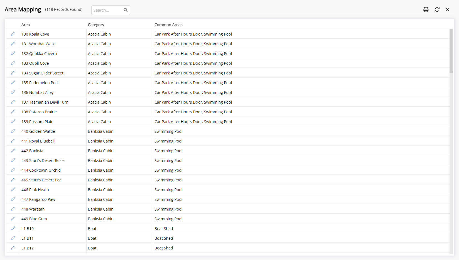Select the 137 Tasmanian Devil Turn text
459x260 pixels.
(45, 102)
